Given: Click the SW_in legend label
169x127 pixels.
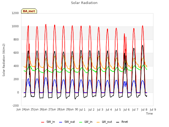Looking at the screenshot, I should click(x=50, y=122).
